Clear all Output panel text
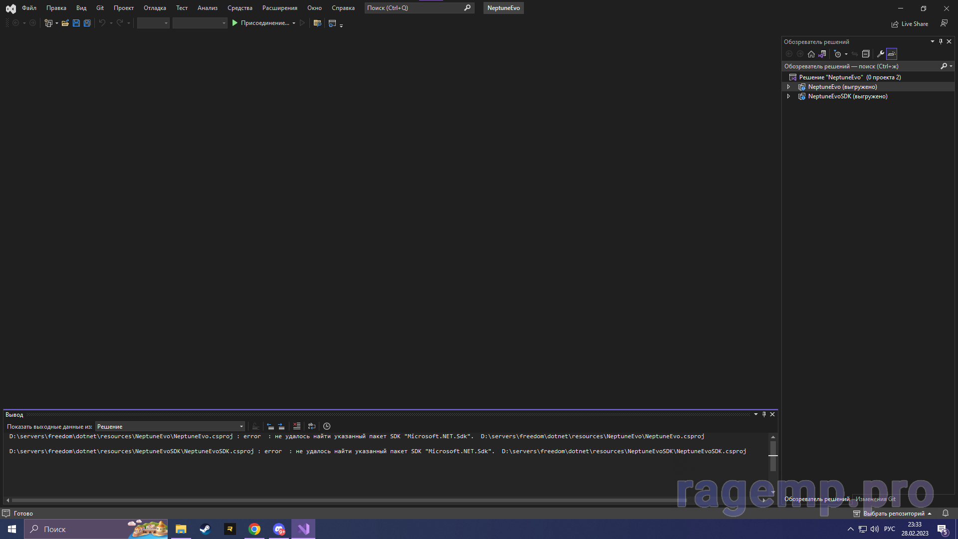Screen dimensions: 958x539 coord(297,426)
